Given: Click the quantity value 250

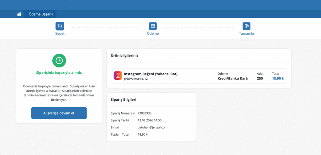Looking at the screenshot, I should click(260, 78).
